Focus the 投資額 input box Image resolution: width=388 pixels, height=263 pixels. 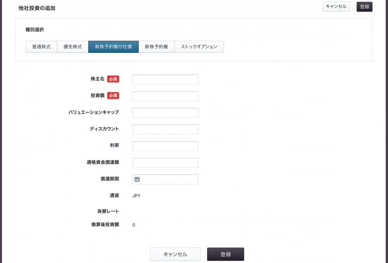coord(165,96)
